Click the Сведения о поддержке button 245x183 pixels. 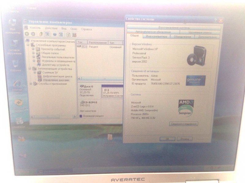183,124
